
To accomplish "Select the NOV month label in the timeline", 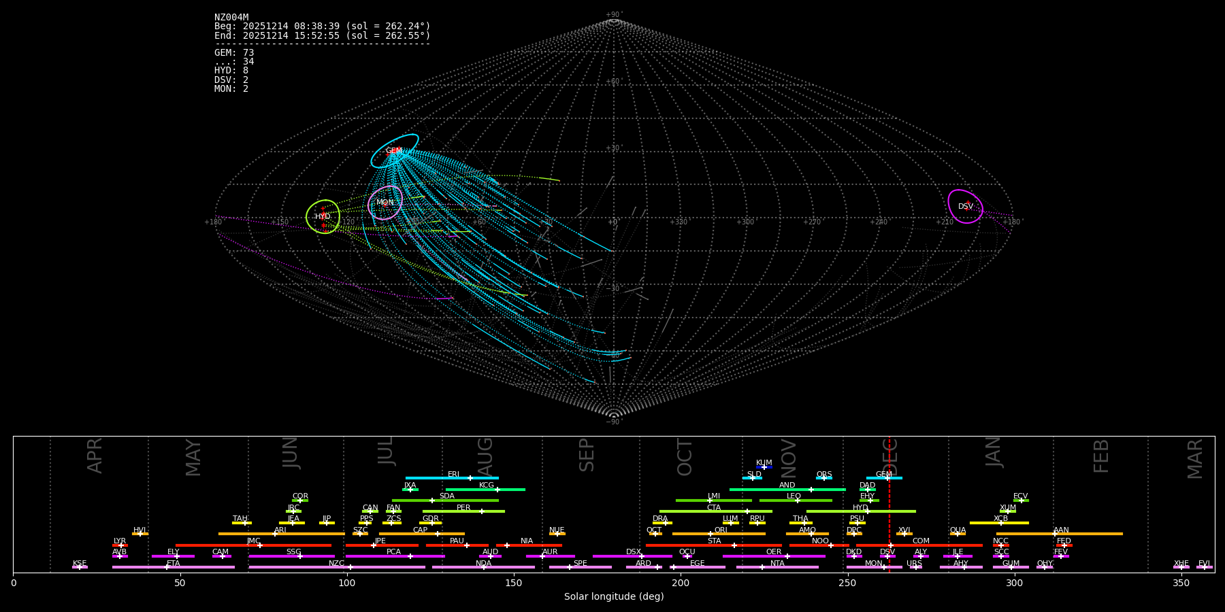I will tap(788, 459).
